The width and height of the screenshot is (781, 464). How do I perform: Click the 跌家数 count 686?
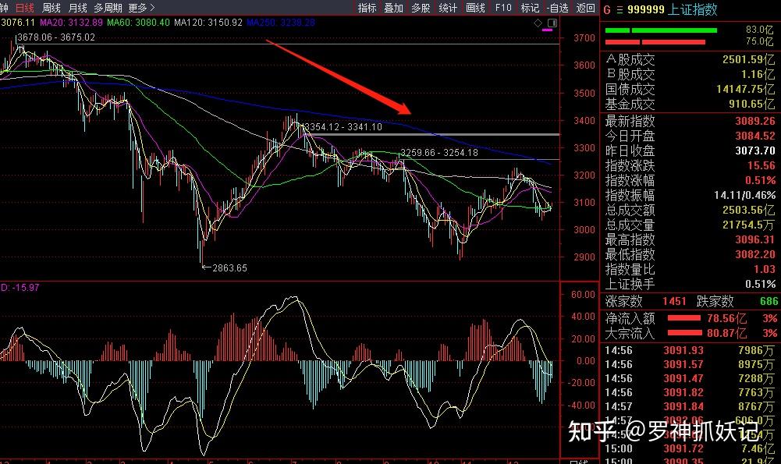pos(769,301)
